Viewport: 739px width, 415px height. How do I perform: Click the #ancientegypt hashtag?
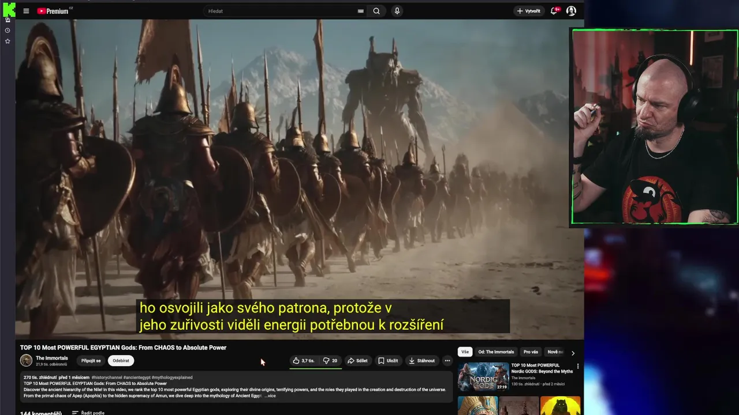[x=137, y=378]
